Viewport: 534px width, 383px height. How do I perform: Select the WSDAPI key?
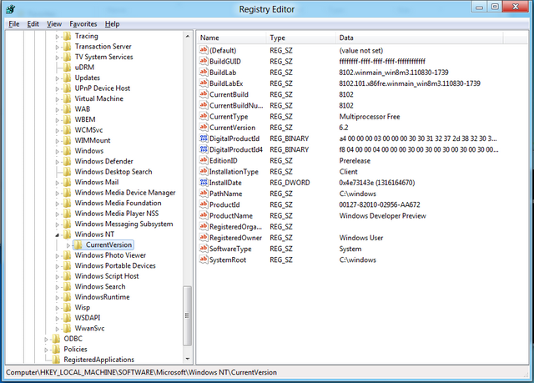pyautogui.click(x=88, y=318)
